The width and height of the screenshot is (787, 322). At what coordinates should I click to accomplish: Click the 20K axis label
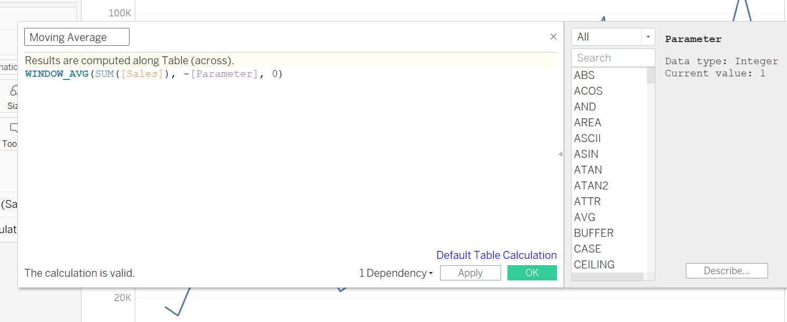tap(122, 298)
